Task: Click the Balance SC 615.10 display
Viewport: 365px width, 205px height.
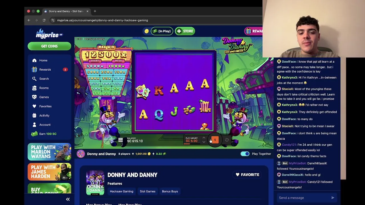Action: (135, 140)
